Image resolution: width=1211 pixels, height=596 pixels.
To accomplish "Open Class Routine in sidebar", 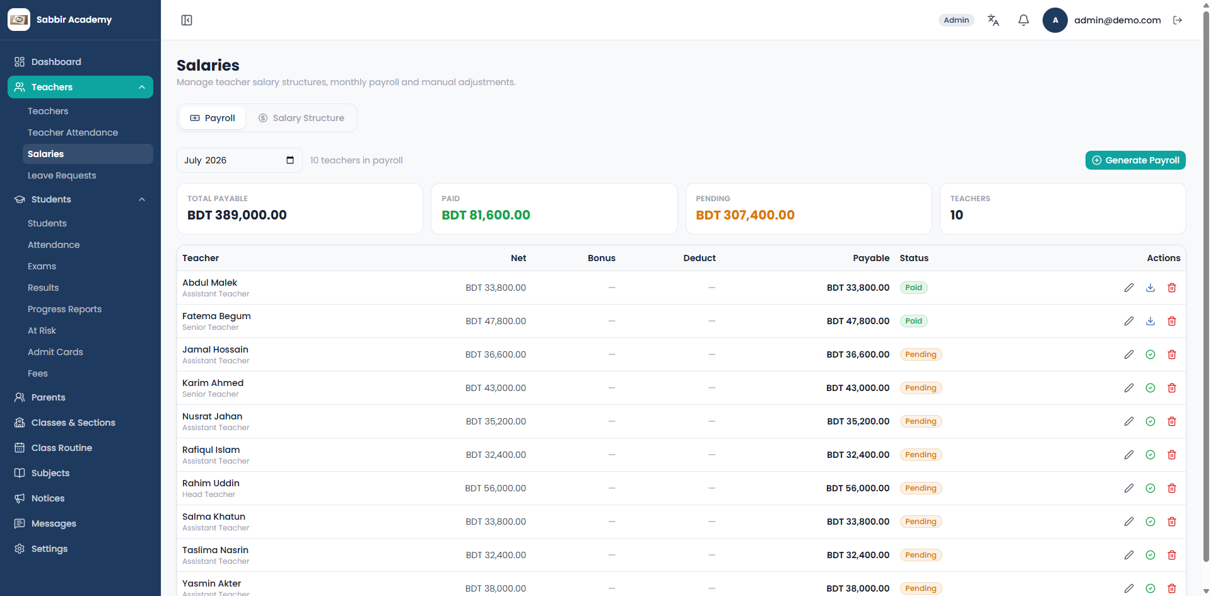I will (80, 448).
